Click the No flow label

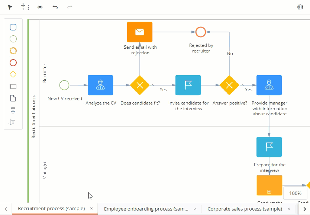pos(230,54)
